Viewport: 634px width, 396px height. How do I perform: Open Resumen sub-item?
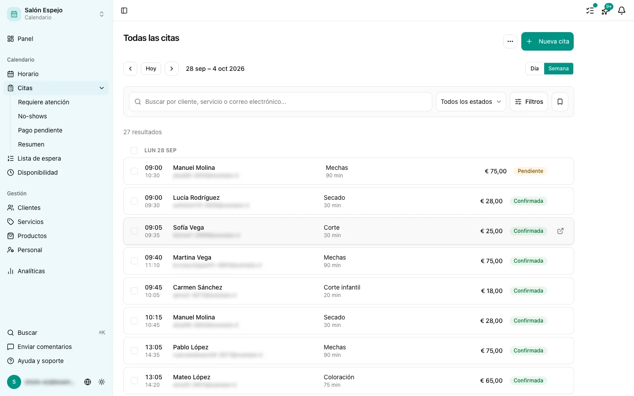click(61, 144)
